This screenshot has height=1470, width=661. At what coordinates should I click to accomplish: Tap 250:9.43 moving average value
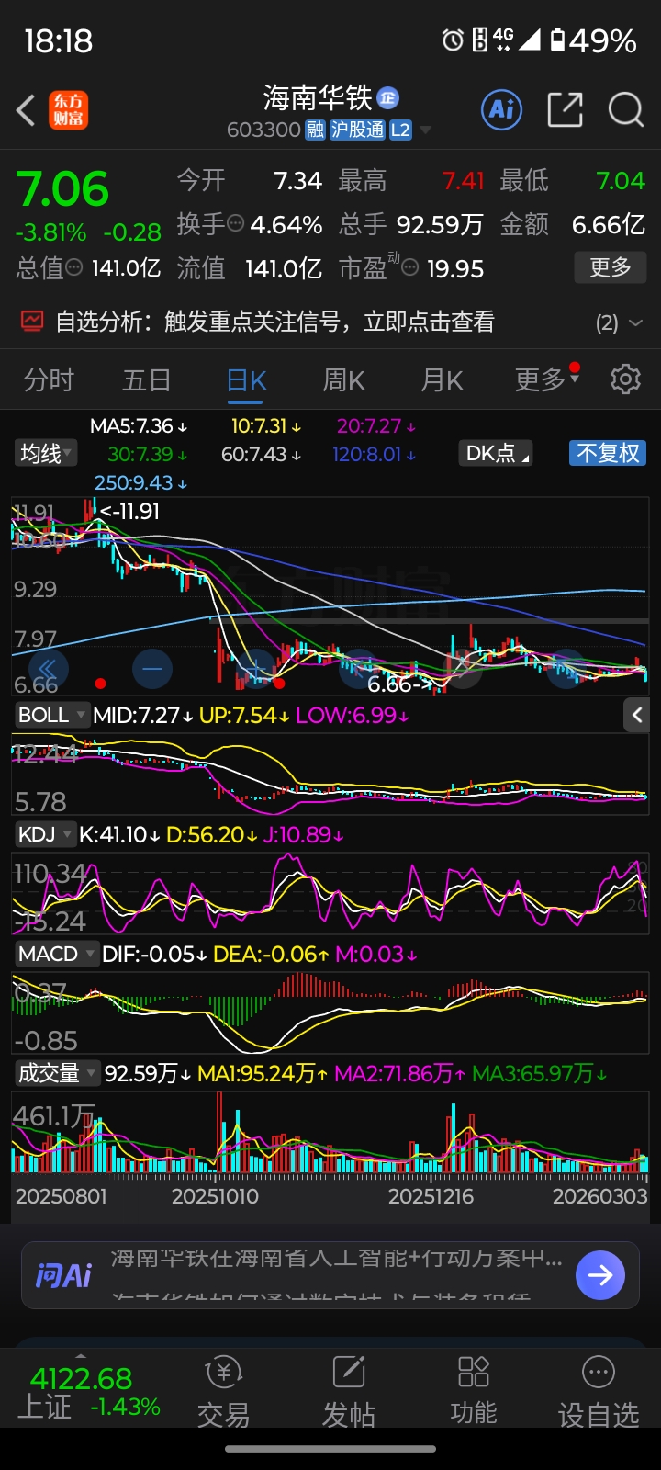pyautogui.click(x=140, y=482)
